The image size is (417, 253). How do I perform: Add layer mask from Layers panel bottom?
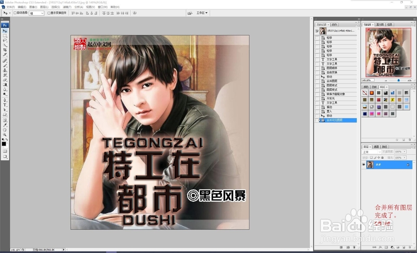point(386,247)
